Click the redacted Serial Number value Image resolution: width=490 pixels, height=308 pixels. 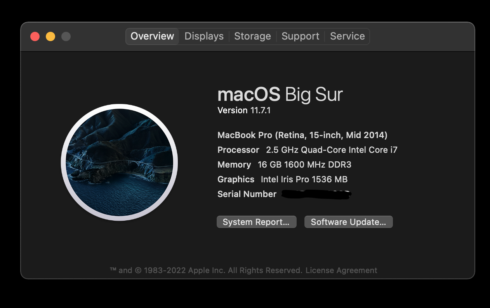316,194
